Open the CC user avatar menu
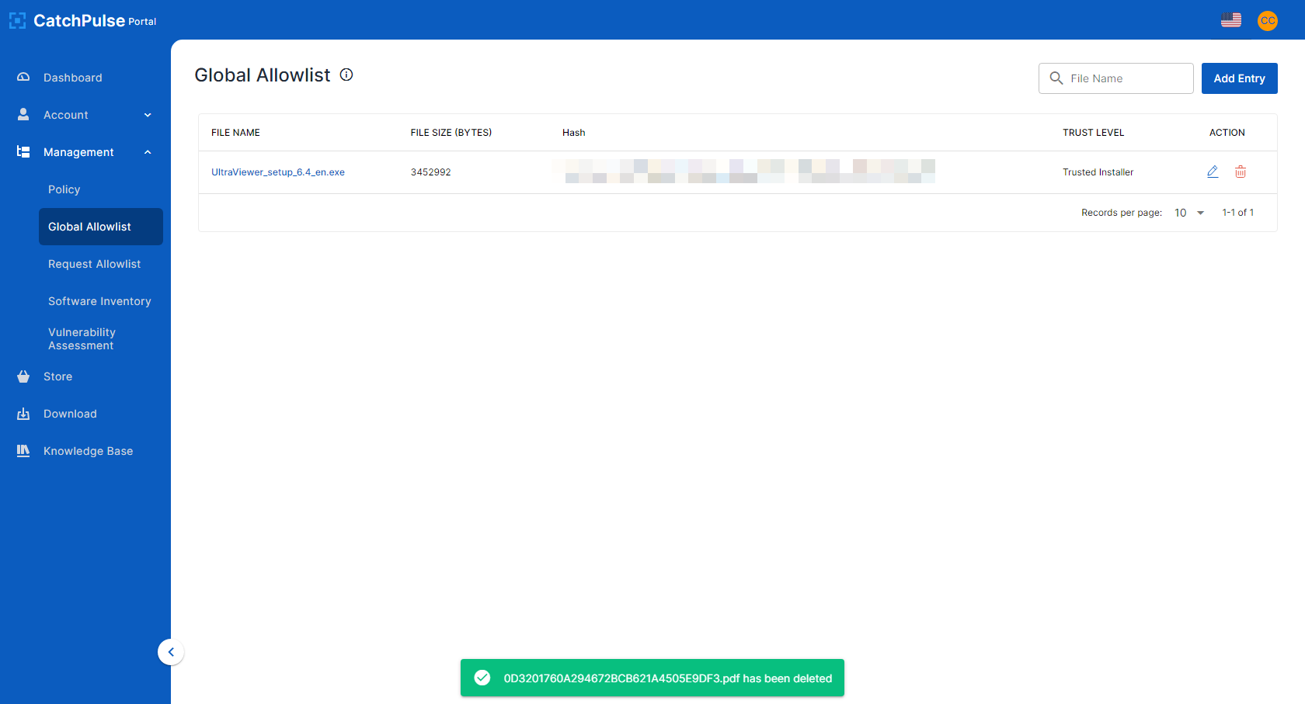This screenshot has height=704, width=1305. point(1268,21)
